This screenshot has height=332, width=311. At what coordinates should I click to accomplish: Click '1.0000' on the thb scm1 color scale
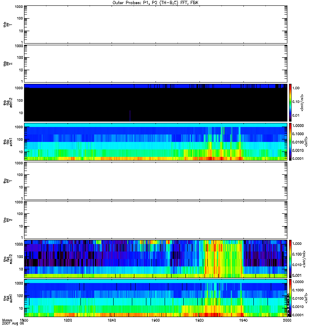coord(298,126)
